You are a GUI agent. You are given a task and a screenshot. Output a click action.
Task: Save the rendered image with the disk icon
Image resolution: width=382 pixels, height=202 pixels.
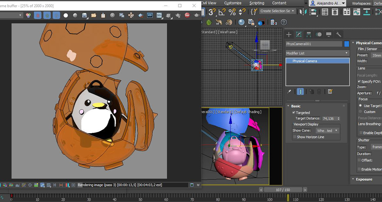pos(84,15)
